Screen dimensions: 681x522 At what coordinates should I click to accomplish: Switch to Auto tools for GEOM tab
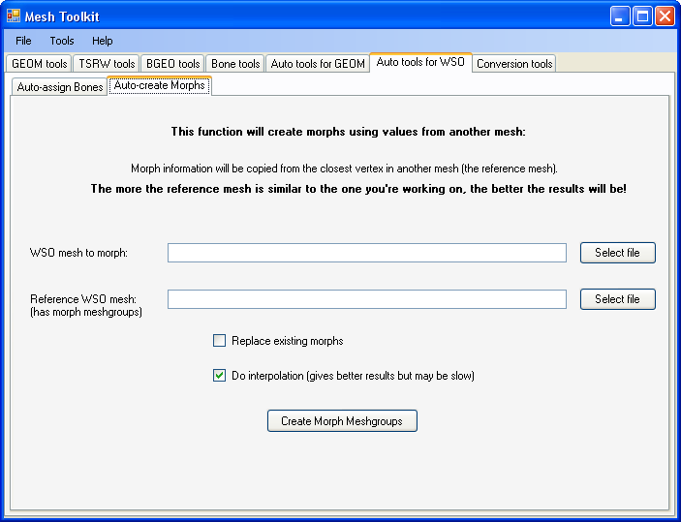[318, 63]
